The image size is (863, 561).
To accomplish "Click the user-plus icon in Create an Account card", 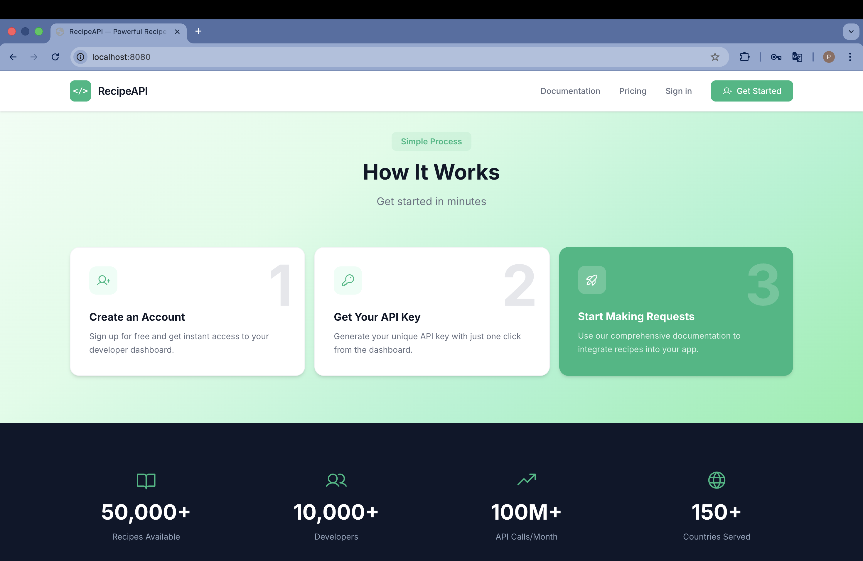I will [103, 280].
